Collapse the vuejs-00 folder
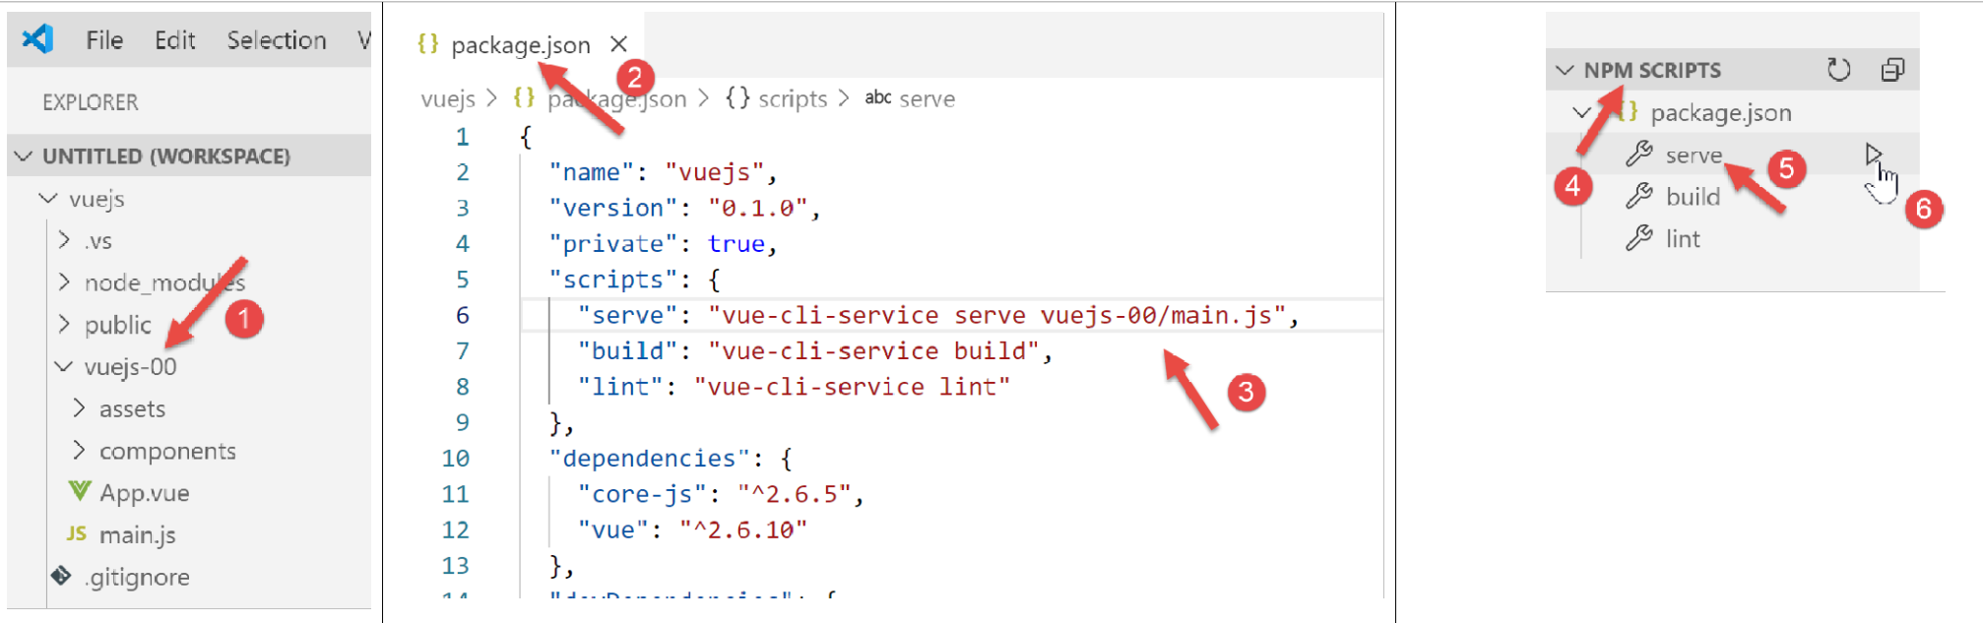 [65, 366]
